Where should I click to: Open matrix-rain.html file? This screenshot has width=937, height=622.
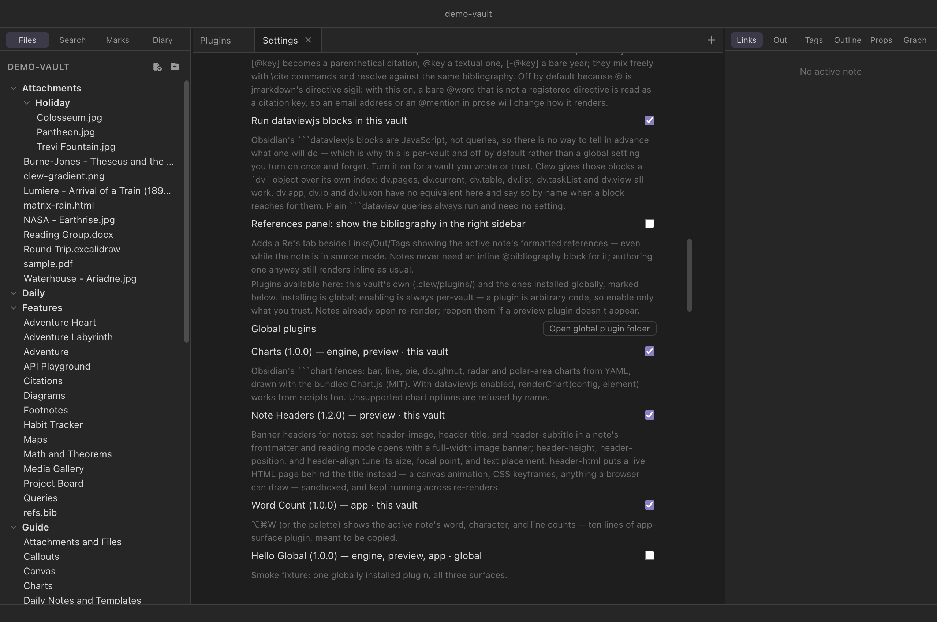tap(59, 206)
